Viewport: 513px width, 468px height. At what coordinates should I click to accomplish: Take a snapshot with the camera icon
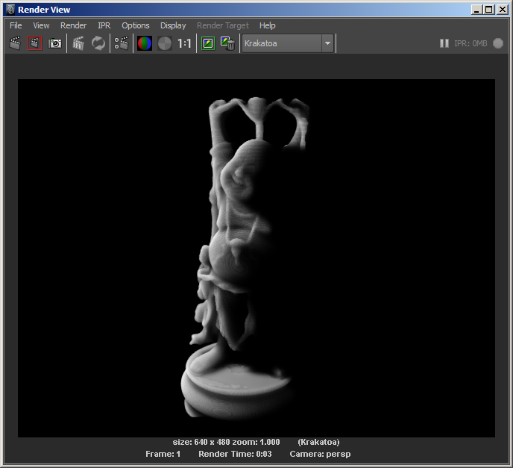[x=55, y=43]
